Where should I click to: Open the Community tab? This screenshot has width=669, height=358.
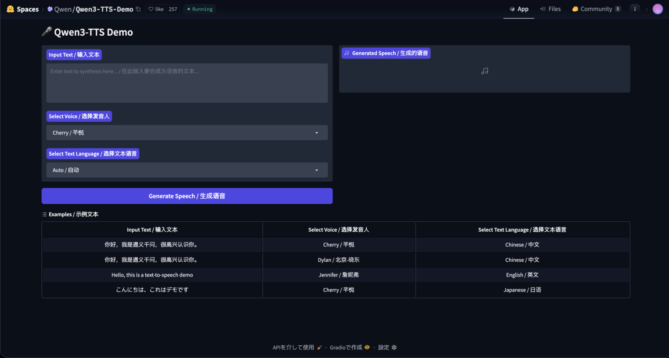[596, 9]
